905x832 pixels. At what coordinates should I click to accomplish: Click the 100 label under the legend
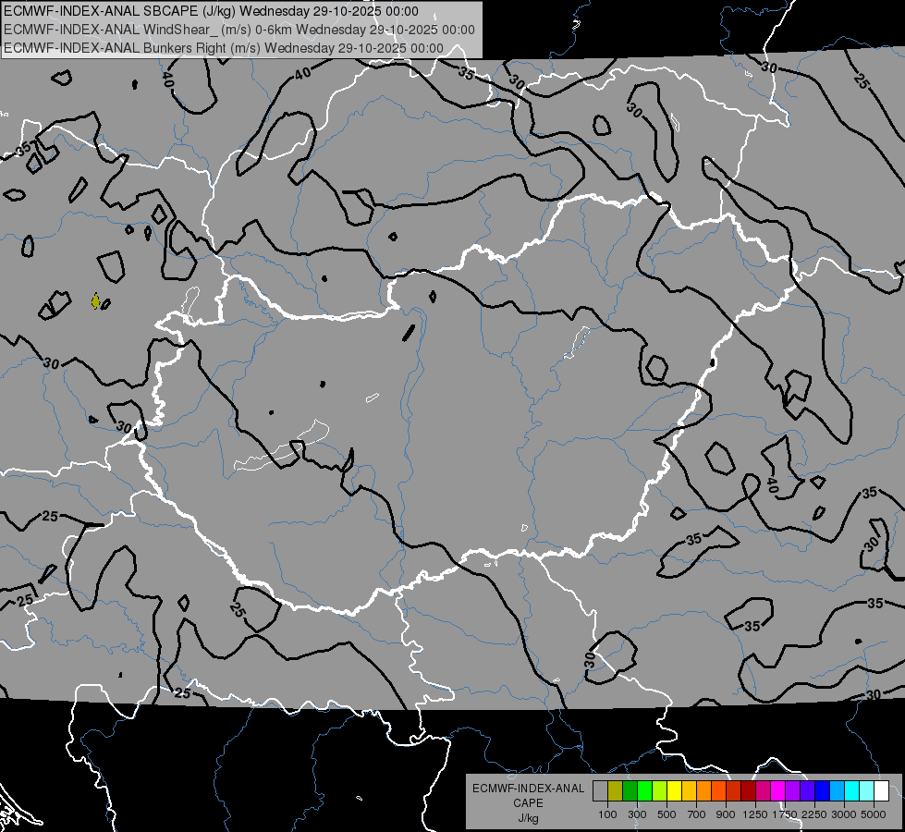607,814
